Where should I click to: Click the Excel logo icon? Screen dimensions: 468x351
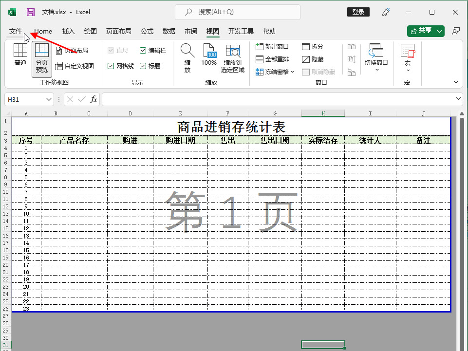(x=12, y=12)
